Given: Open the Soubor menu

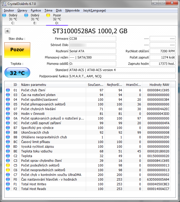Looking at the screenshot, I should click(9, 10).
